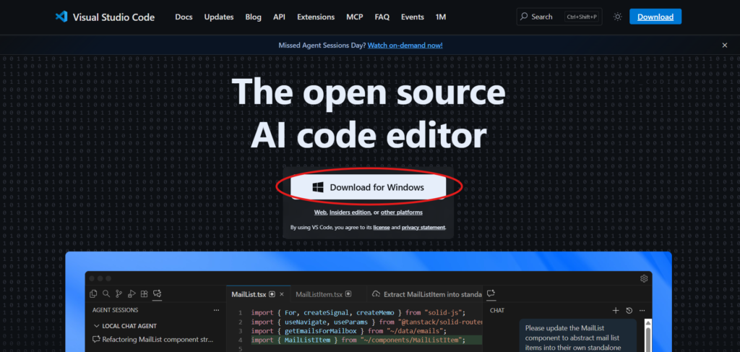
Task: Follow the Watch on-demand now link
Action: (405, 45)
